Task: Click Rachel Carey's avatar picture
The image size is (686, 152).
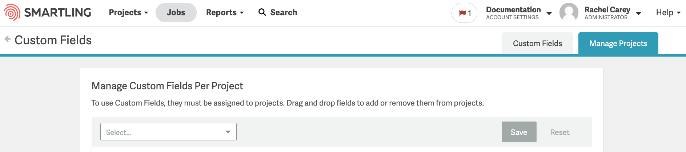Action: coord(569,12)
